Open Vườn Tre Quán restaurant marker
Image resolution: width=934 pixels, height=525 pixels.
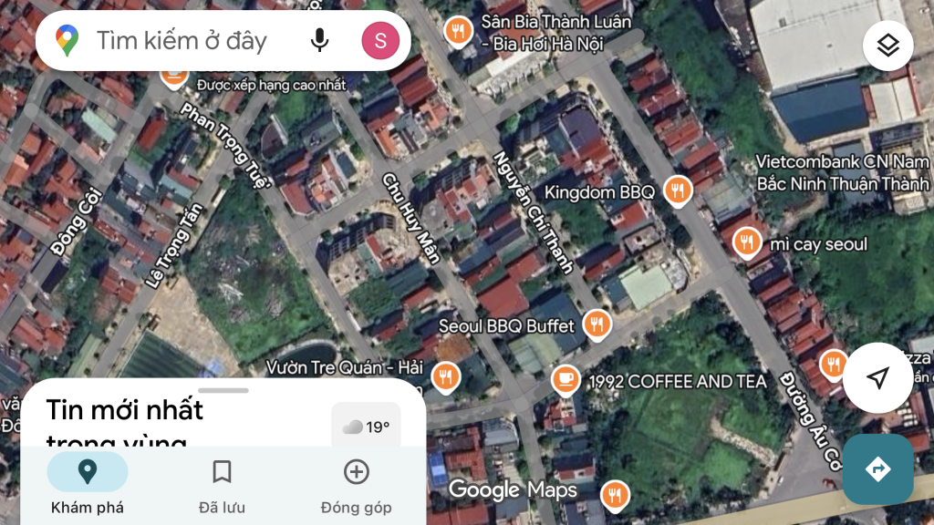(445, 375)
